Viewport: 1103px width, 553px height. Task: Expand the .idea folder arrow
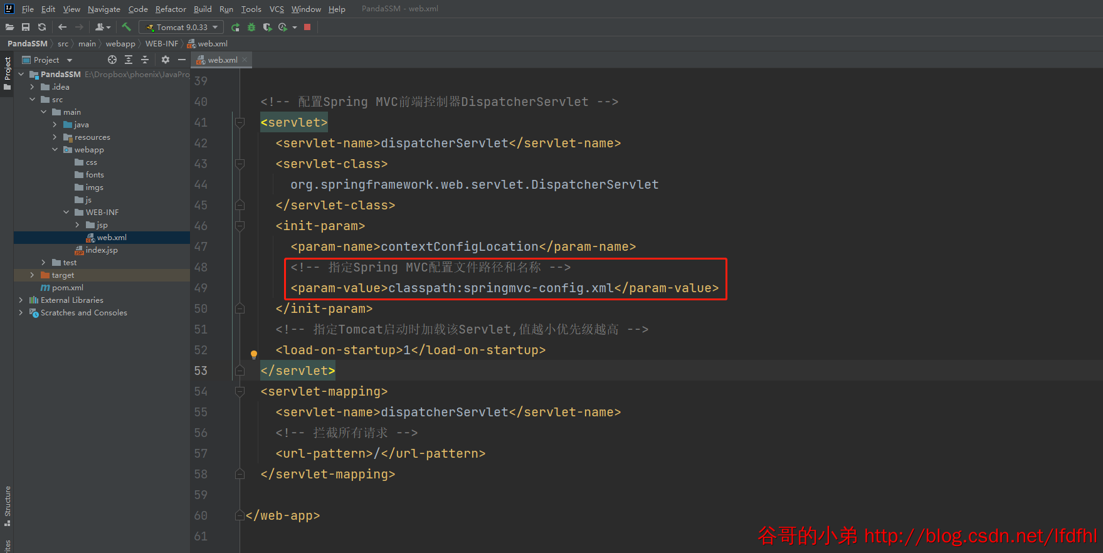click(x=33, y=87)
